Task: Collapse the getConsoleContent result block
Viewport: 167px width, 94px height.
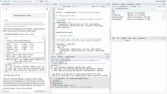Action: pos(44,34)
